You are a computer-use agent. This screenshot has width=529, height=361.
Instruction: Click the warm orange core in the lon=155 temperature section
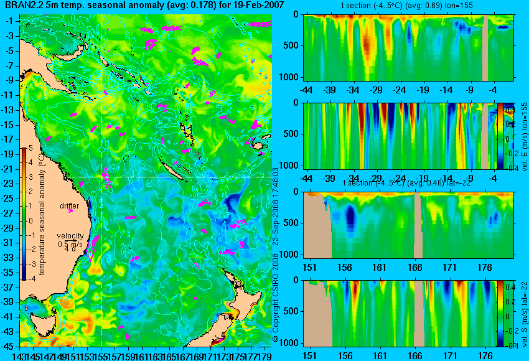pos(367,45)
